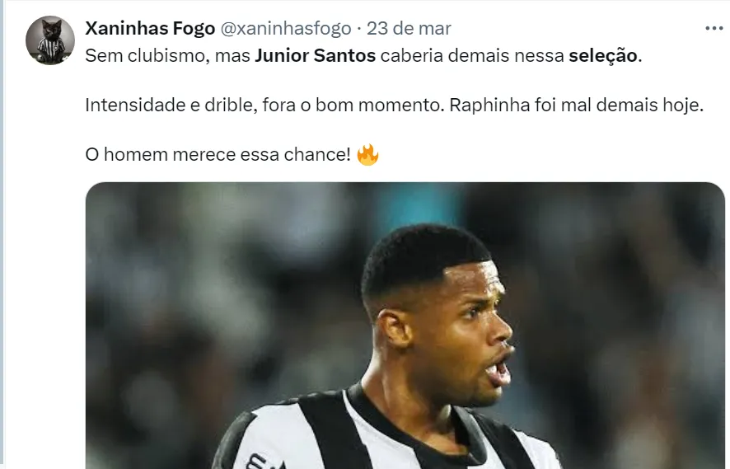Click the words caberia demais nessa
Screen dimensions: 730x469
(472, 57)
